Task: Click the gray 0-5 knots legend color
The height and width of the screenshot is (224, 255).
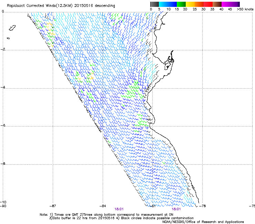Action: click(x=154, y=4)
